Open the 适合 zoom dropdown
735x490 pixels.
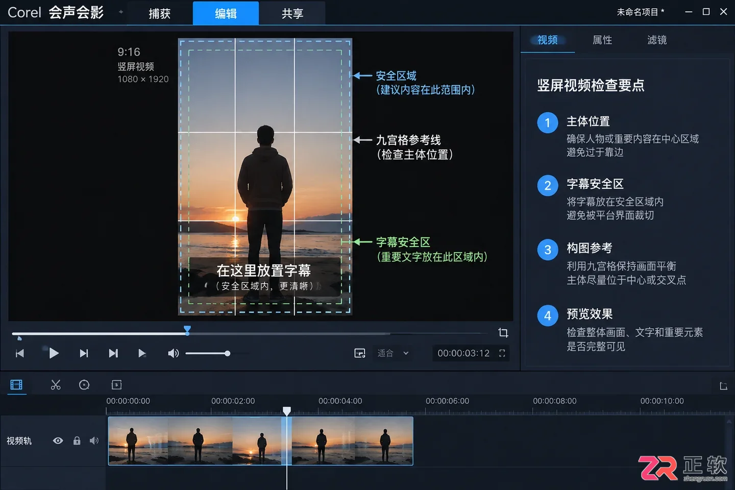coord(393,353)
